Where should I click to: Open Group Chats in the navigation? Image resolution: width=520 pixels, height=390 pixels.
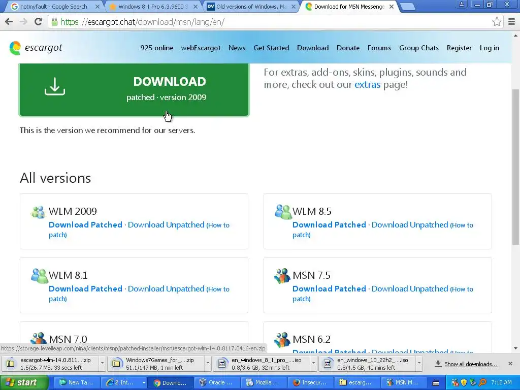419,48
